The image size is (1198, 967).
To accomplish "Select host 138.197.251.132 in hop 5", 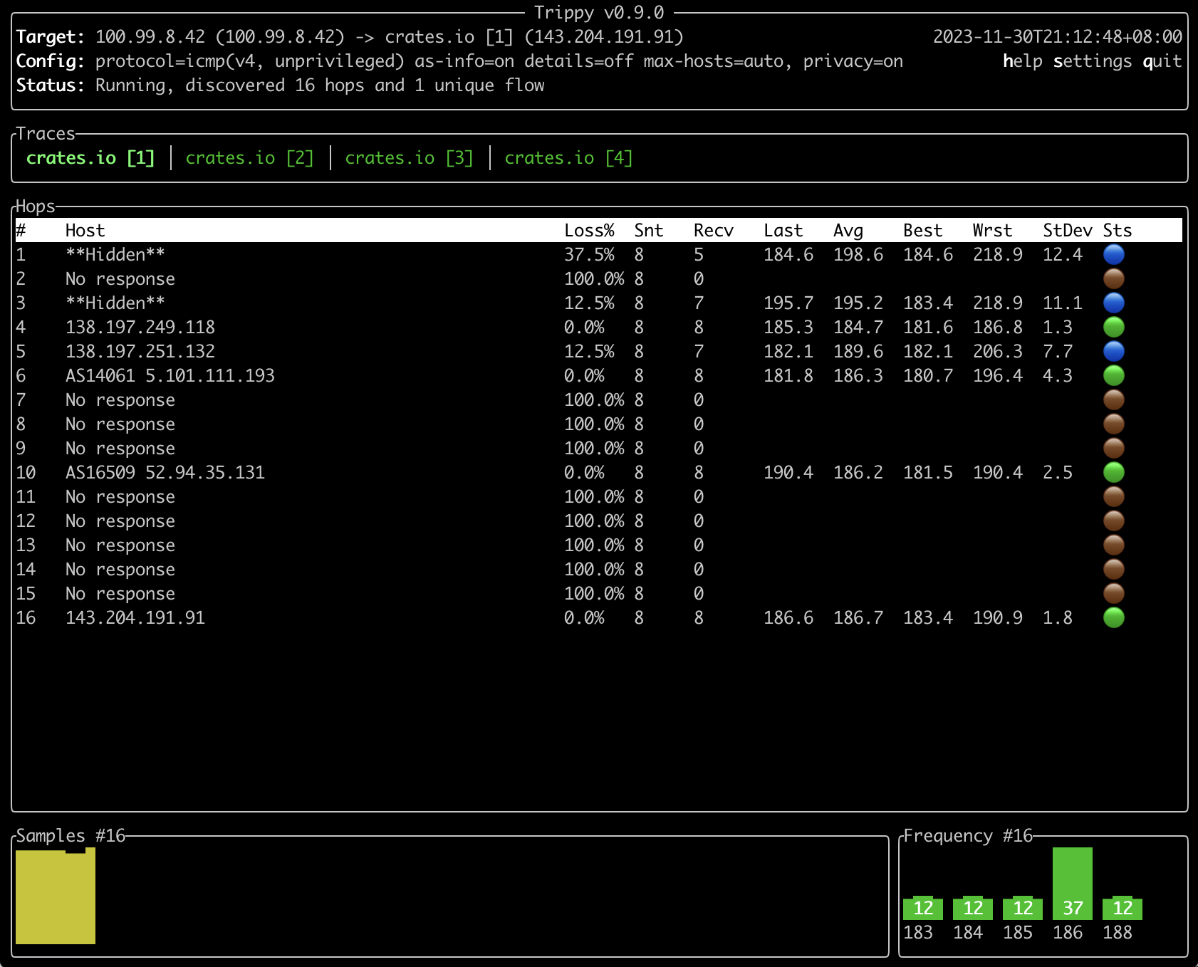I will 140,352.
